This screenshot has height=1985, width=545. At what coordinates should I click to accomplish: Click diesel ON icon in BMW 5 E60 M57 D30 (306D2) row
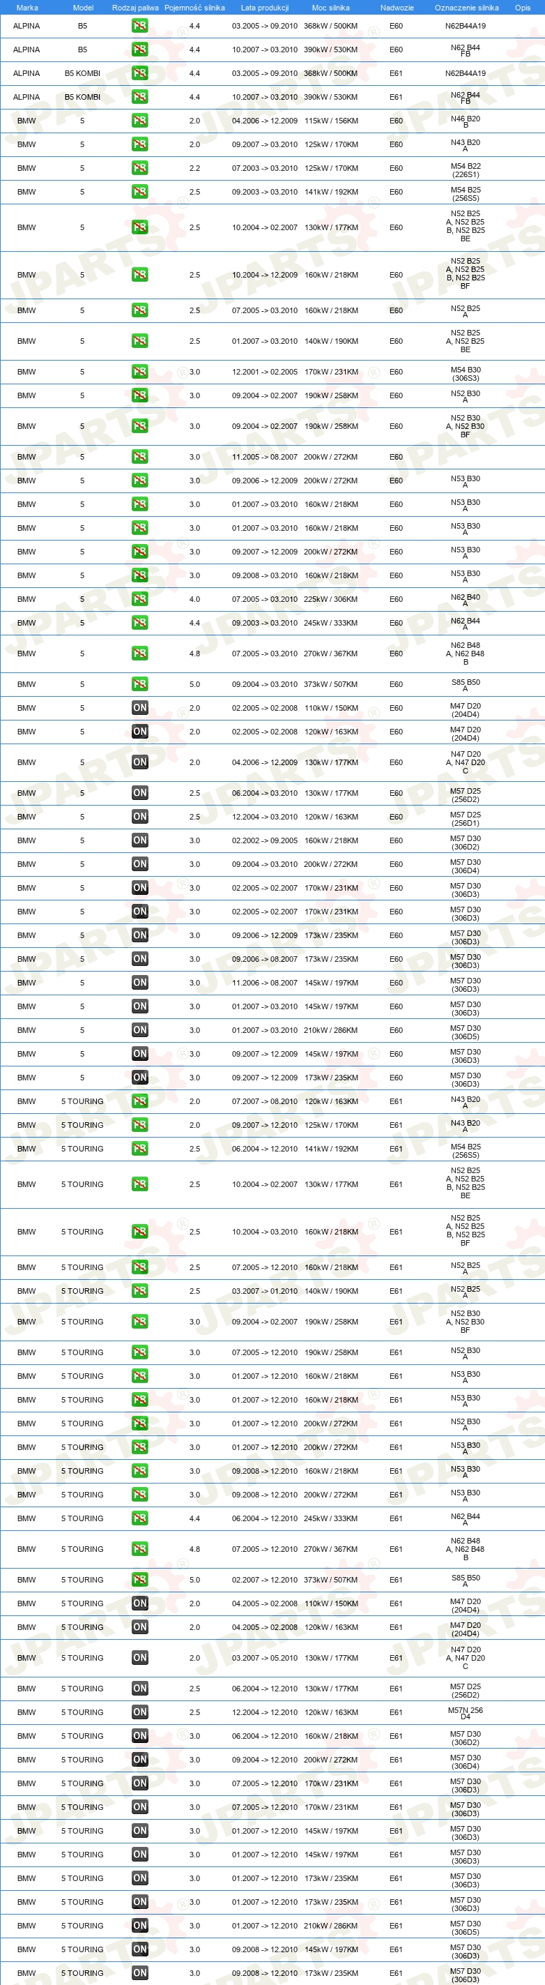139,840
